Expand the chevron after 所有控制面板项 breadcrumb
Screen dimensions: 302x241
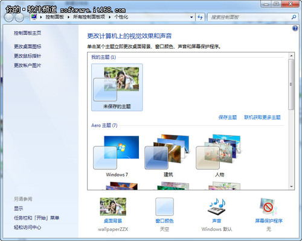click(110, 17)
